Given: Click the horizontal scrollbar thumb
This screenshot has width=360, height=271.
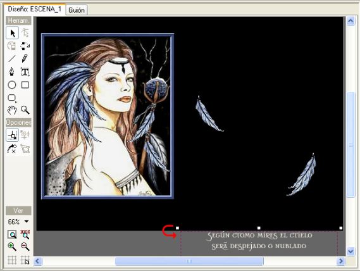Looking at the screenshot, I should pos(189,261).
